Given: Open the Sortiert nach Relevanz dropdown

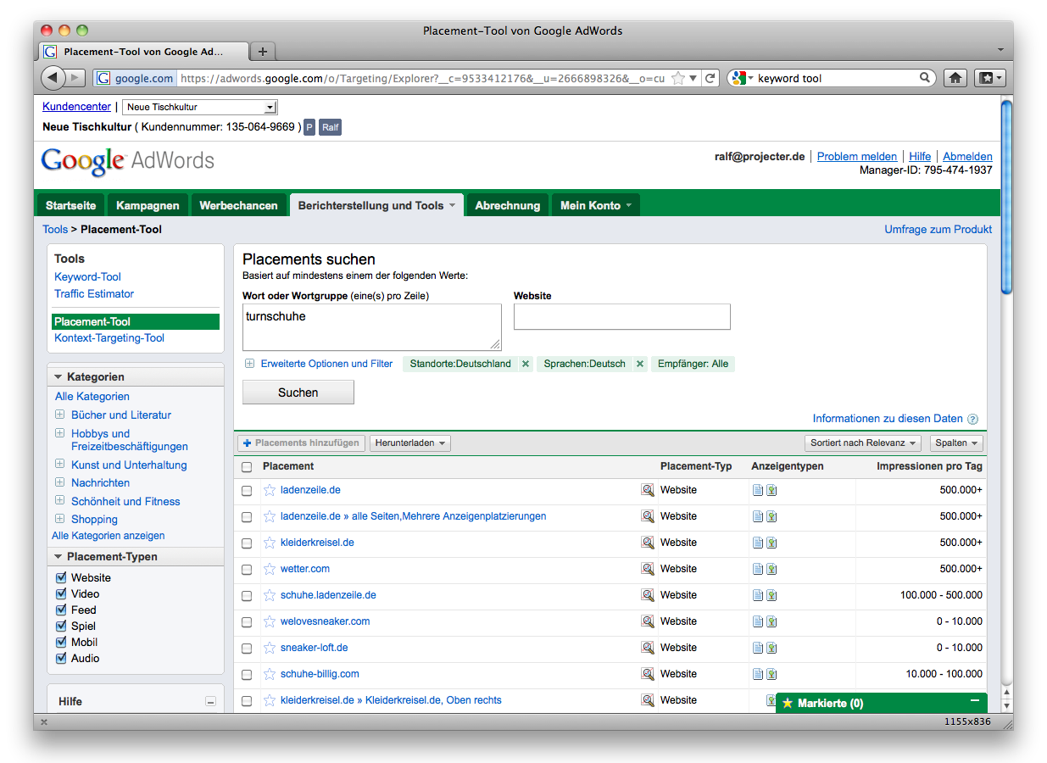Looking at the screenshot, I should coord(863,443).
